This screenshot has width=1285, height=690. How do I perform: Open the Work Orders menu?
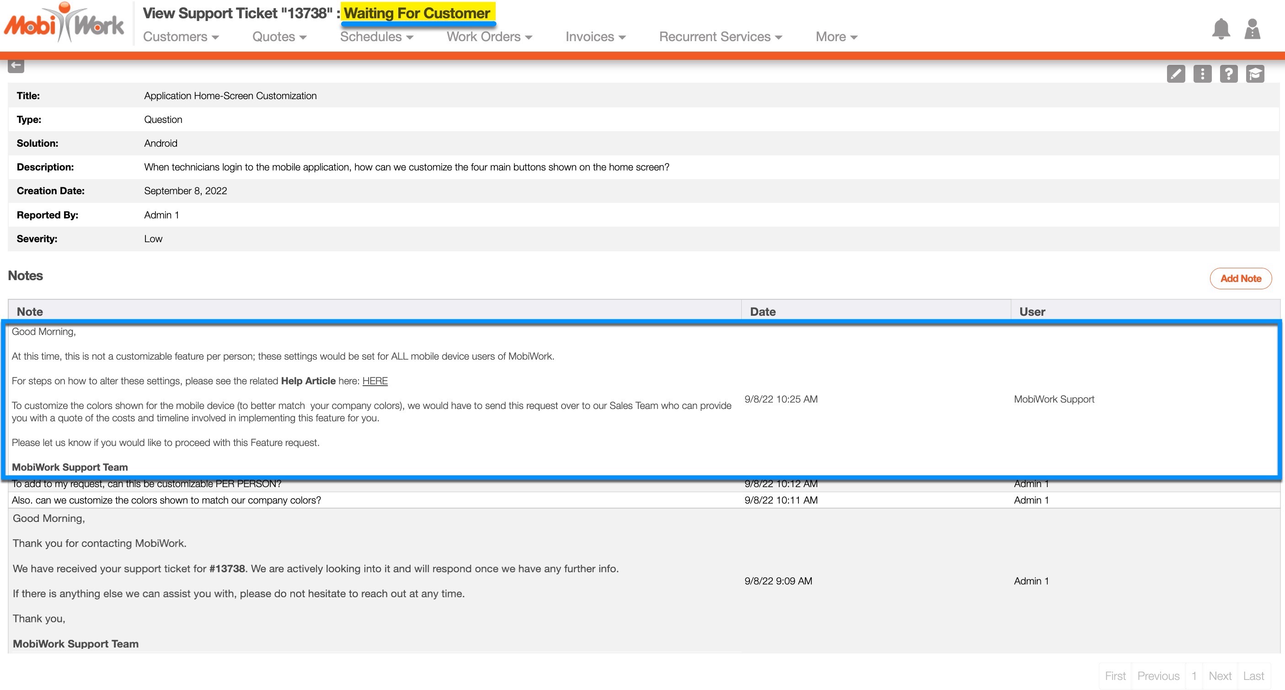pyautogui.click(x=489, y=37)
